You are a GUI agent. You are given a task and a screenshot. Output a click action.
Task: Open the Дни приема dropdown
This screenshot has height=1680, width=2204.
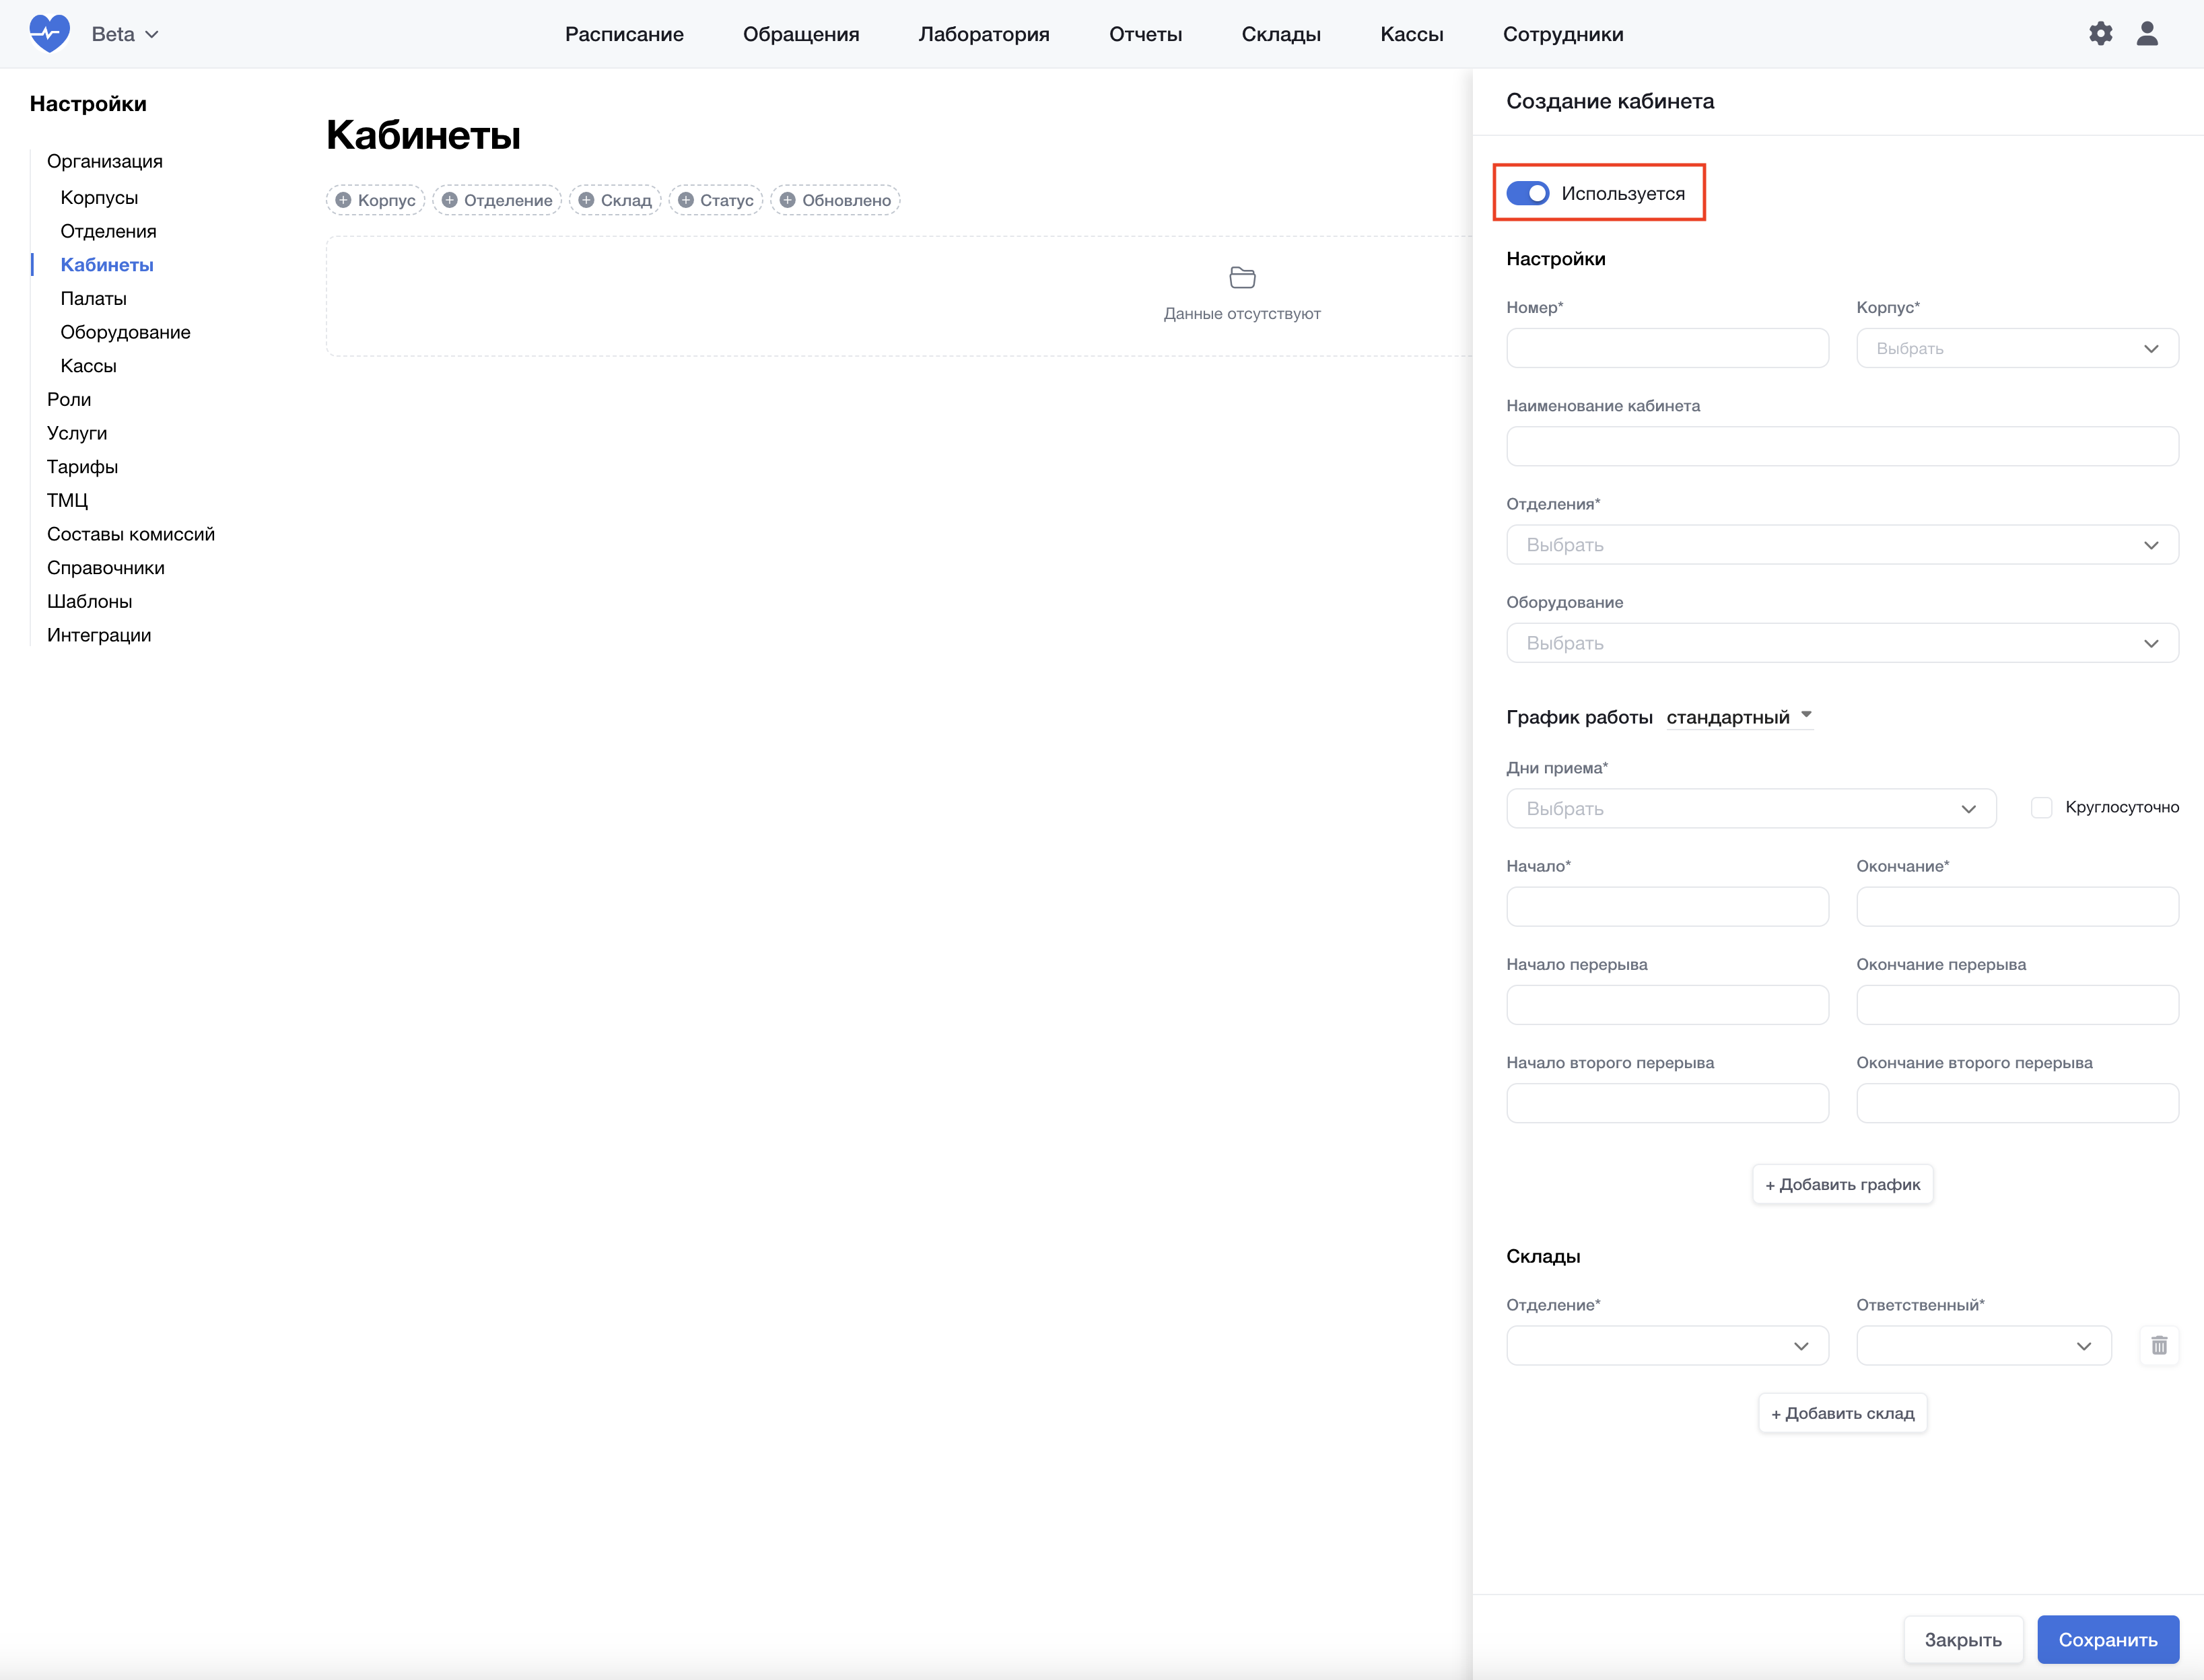click(x=1750, y=808)
